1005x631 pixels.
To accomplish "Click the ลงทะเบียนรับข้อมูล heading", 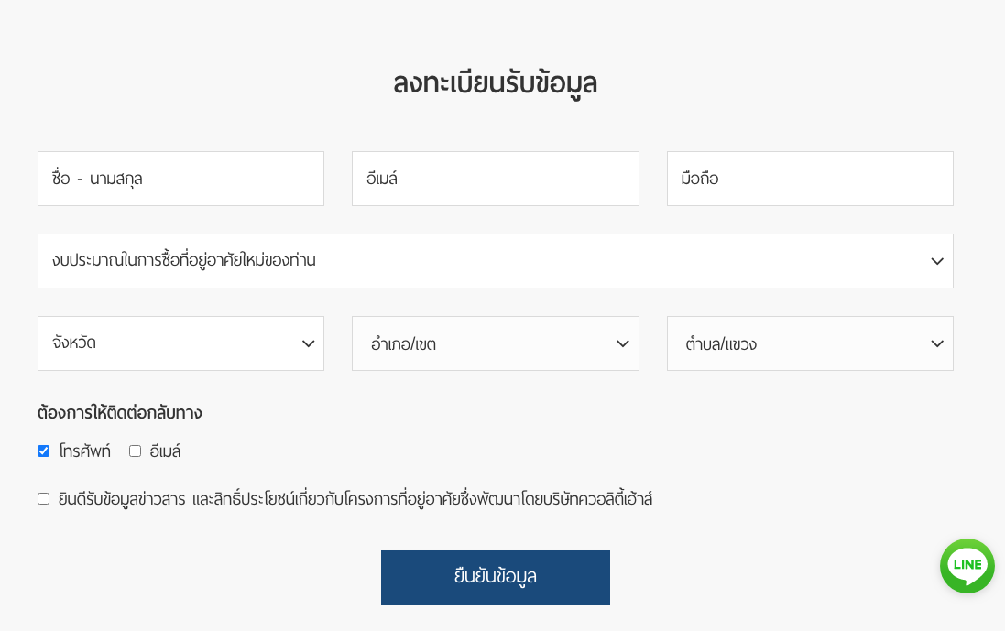I will pyautogui.click(x=495, y=82).
